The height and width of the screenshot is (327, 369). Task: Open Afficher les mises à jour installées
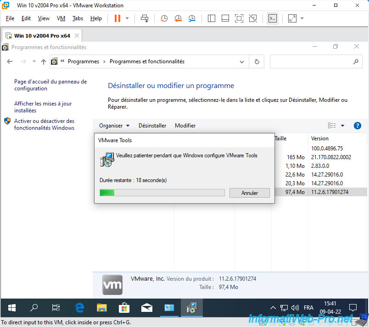43,107
